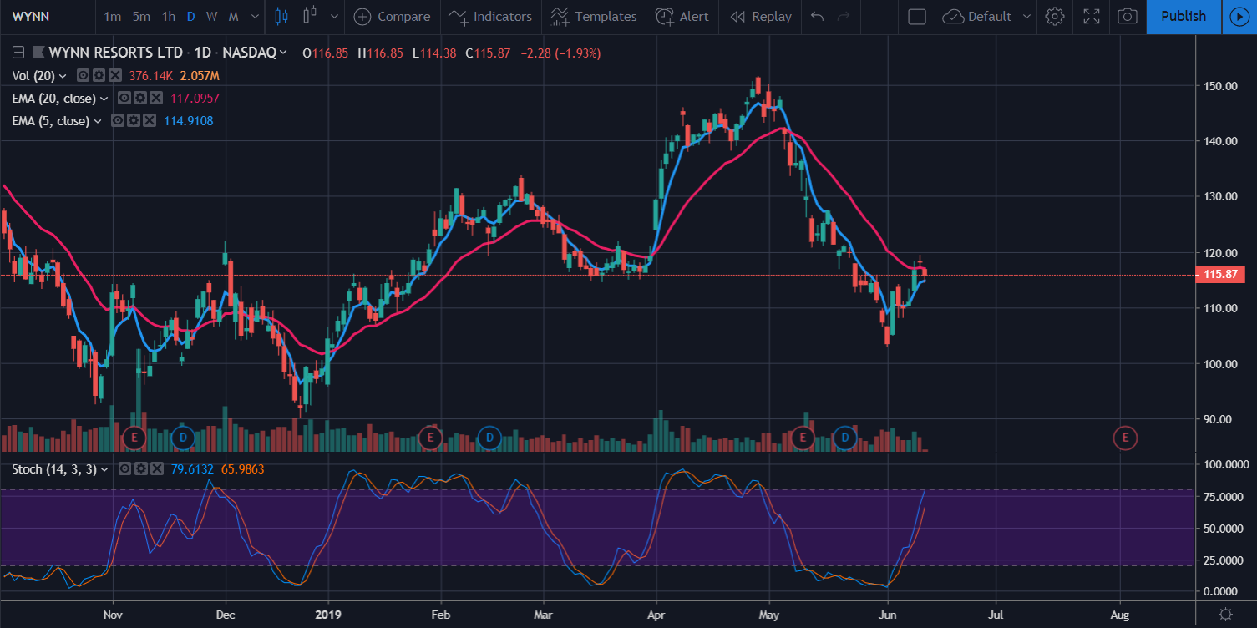The height and width of the screenshot is (628, 1257).
Task: Open Vol (20) indicator settings
Action: pos(99,75)
